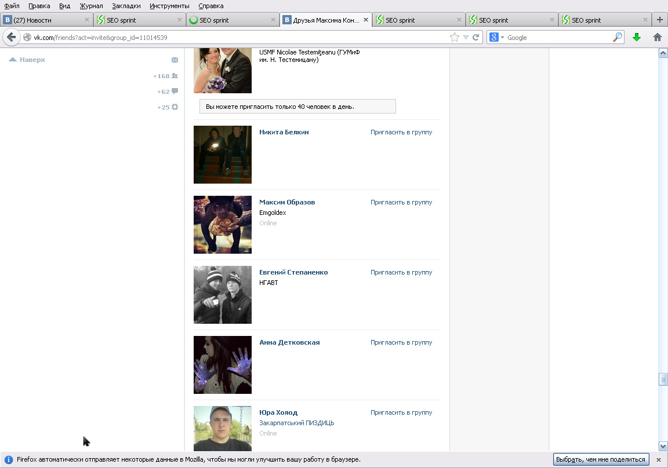
Task: Invite Евгений Степаненко to the group
Action: 401,272
